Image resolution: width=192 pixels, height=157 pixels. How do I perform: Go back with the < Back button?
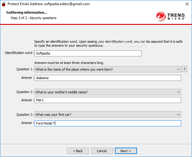tap(78, 151)
